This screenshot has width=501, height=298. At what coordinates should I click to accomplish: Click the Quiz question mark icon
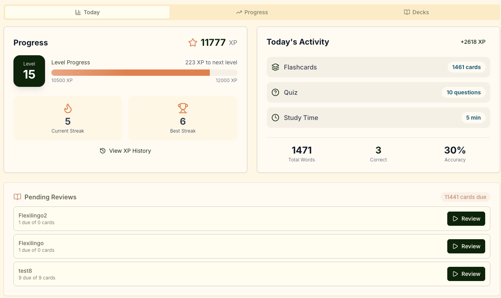coord(275,92)
